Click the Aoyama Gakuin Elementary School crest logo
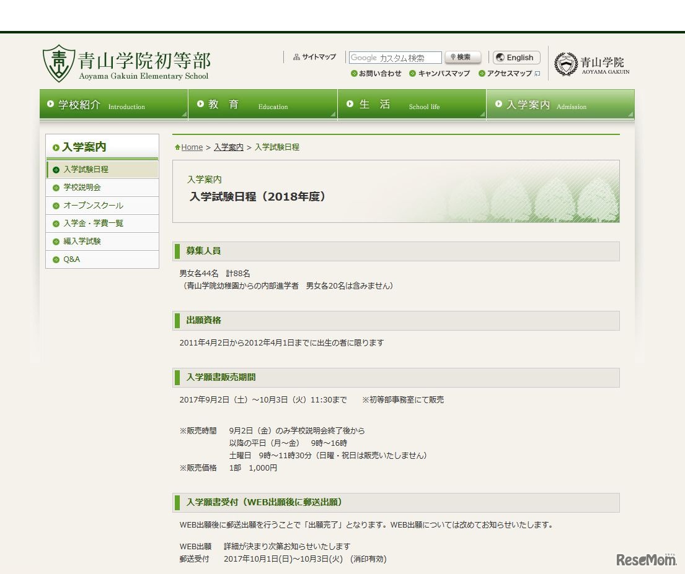 pos(59,63)
